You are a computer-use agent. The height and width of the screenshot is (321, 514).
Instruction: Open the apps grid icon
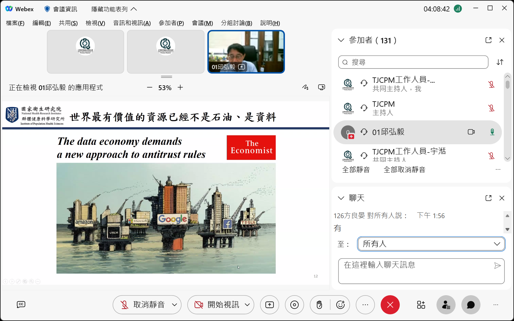421,305
